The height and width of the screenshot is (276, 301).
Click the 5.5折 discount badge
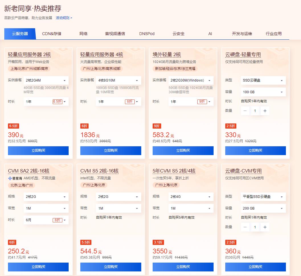(86, 242)
